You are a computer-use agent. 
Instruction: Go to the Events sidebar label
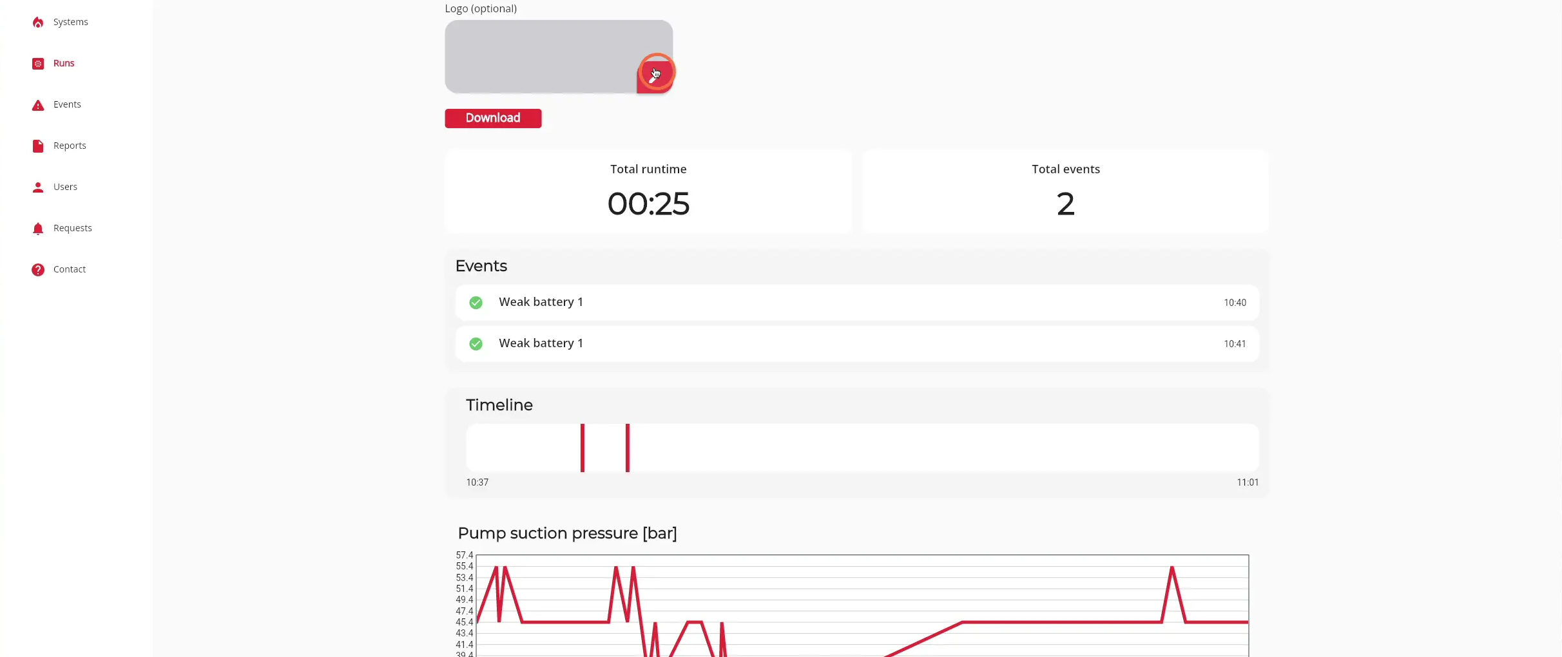pyautogui.click(x=67, y=104)
